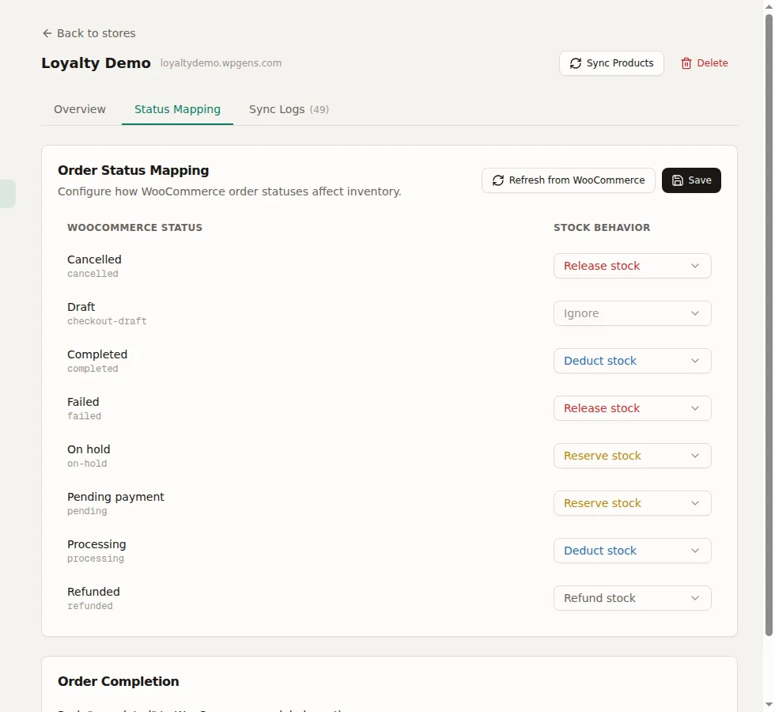Click the WOOCOMMERCE STATUS column header
This screenshot has width=775, height=712.
click(x=135, y=228)
